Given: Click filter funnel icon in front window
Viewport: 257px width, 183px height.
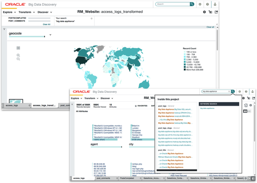Looking at the screenshot, I should click(x=72, y=105).
